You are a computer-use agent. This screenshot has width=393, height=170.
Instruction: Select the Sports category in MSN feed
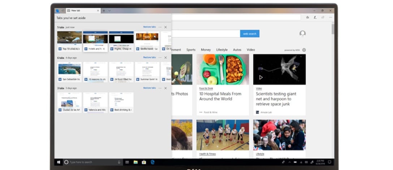point(191,50)
